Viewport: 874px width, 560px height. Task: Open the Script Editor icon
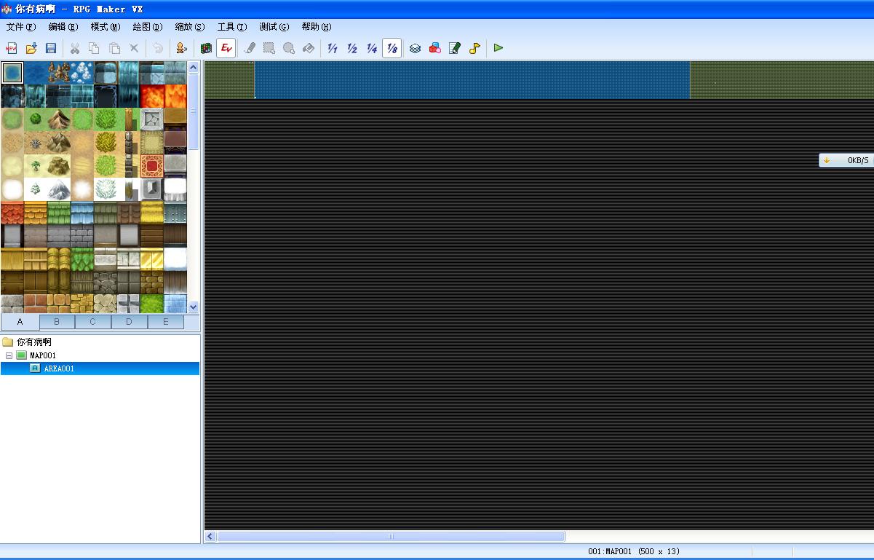point(455,48)
